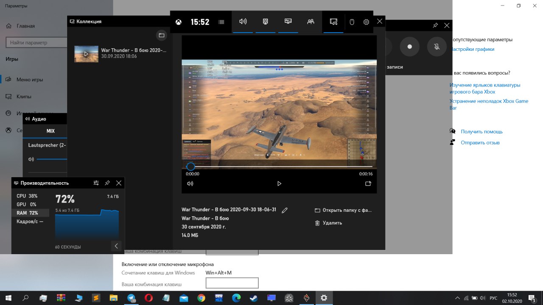
Task: Open Xbox Game Bar keyboard shortcuts link
Action: pyautogui.click(x=485, y=88)
